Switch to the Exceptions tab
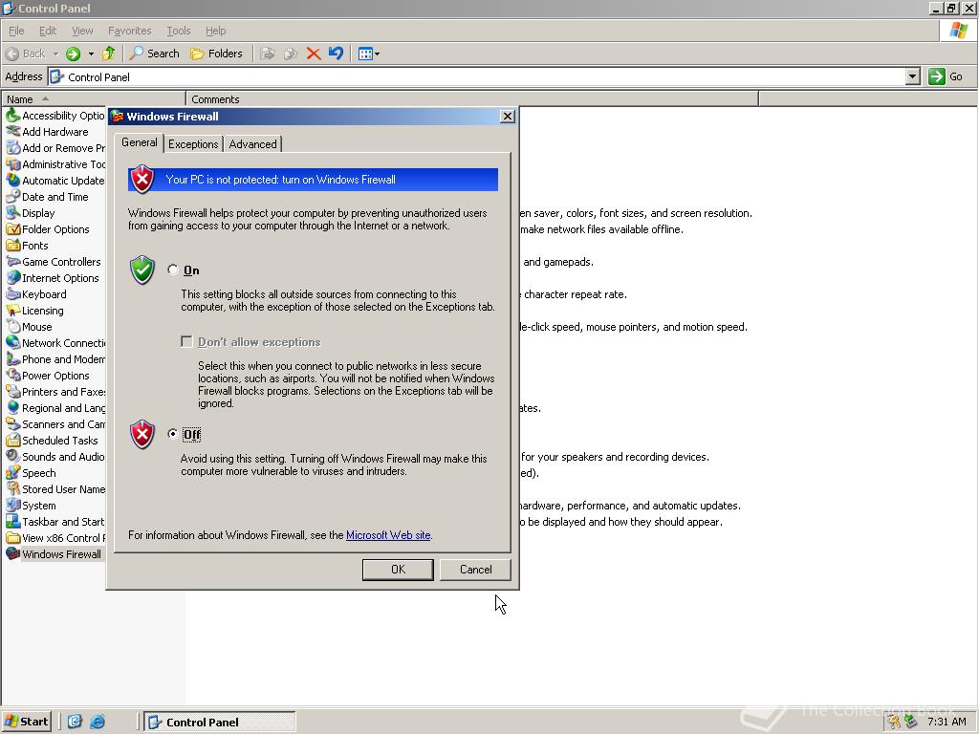Image resolution: width=979 pixels, height=734 pixels. [x=193, y=144]
